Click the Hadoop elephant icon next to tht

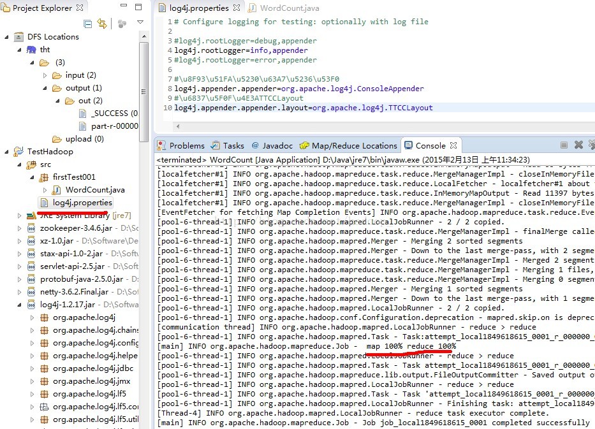click(31, 50)
